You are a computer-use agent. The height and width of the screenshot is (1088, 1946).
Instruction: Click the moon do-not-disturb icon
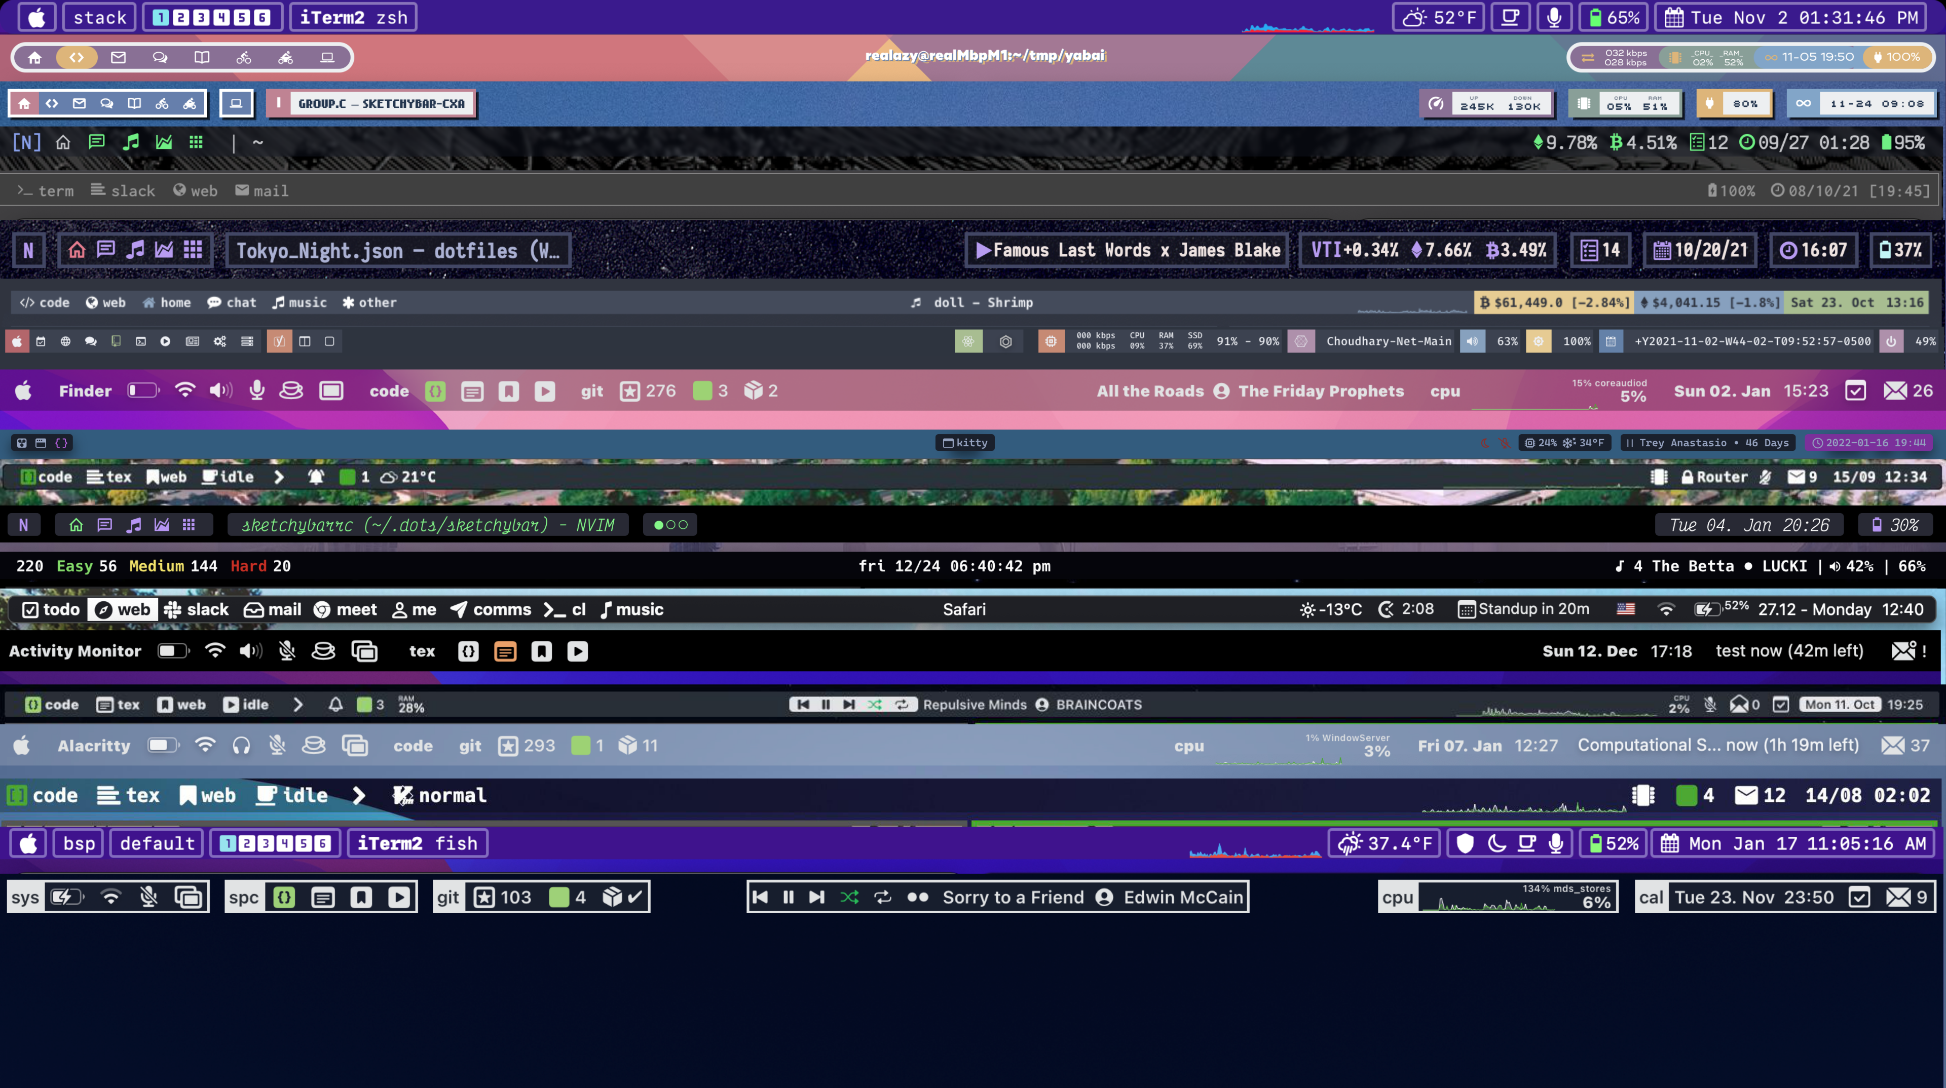tap(1496, 843)
